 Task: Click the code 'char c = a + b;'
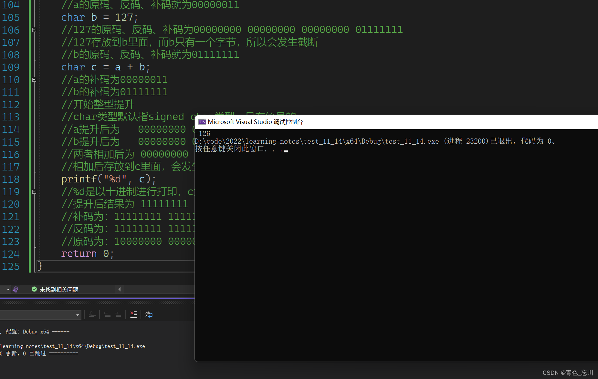coord(106,67)
